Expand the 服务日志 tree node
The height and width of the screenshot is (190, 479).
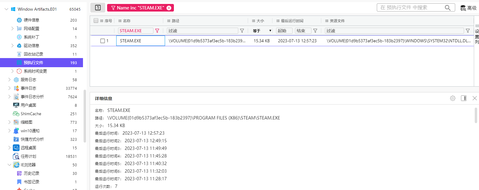pyautogui.click(x=9, y=80)
